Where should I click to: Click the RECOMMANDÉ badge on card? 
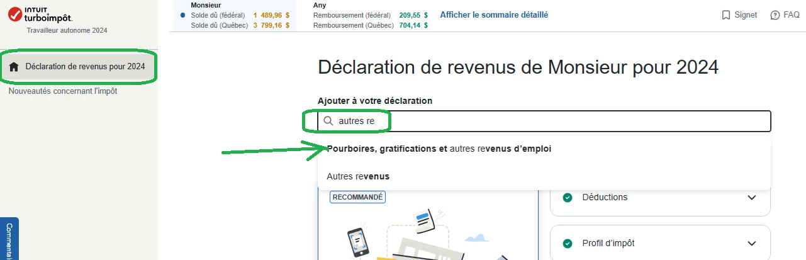click(x=357, y=197)
